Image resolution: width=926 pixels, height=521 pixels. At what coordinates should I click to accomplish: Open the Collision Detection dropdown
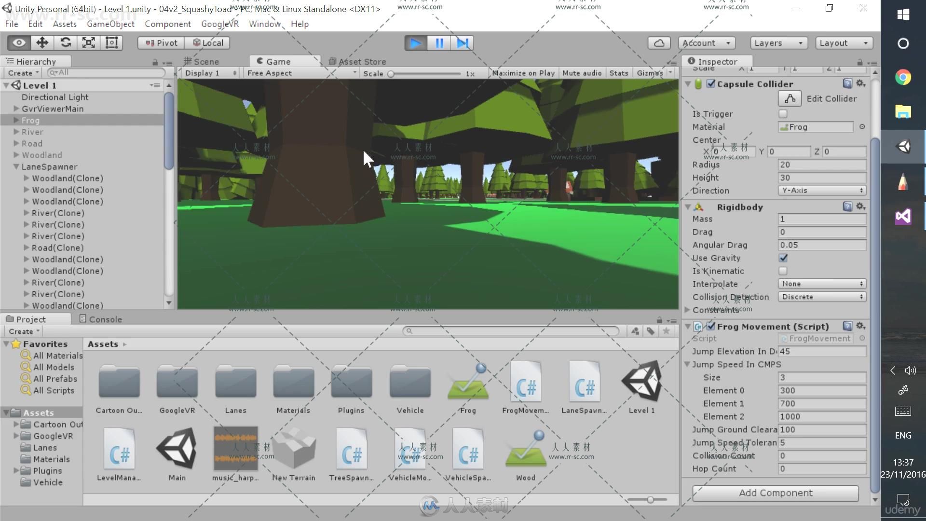[x=821, y=297]
